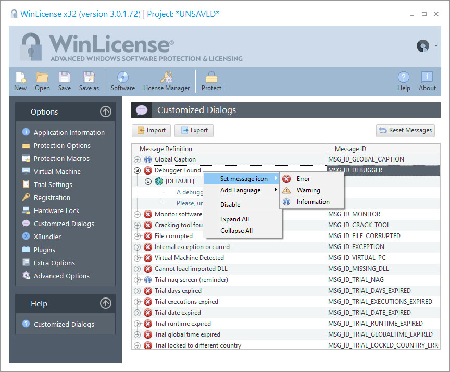The height and width of the screenshot is (372, 450).
Task: Click the red error icon of Cracking tool row
Action: 148,225
